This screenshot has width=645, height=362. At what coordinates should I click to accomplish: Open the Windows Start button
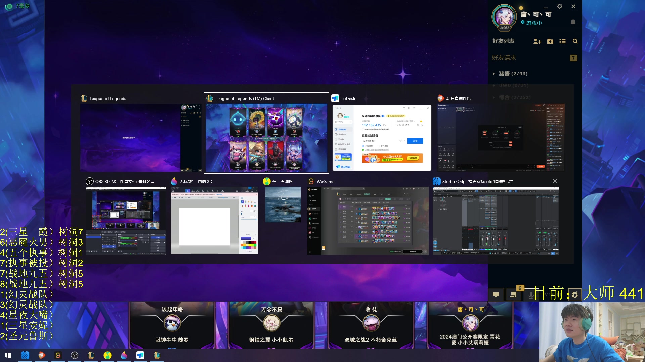(x=8, y=355)
